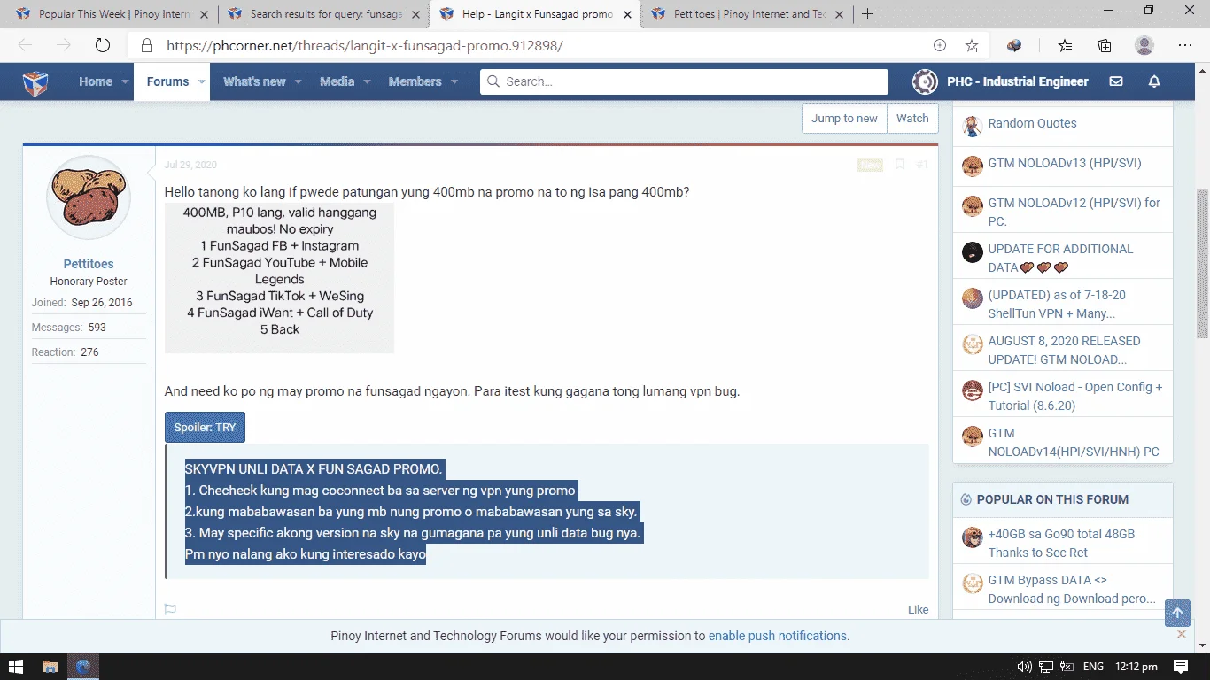Open the Forums nav item
The image size is (1210, 680).
coord(167,81)
